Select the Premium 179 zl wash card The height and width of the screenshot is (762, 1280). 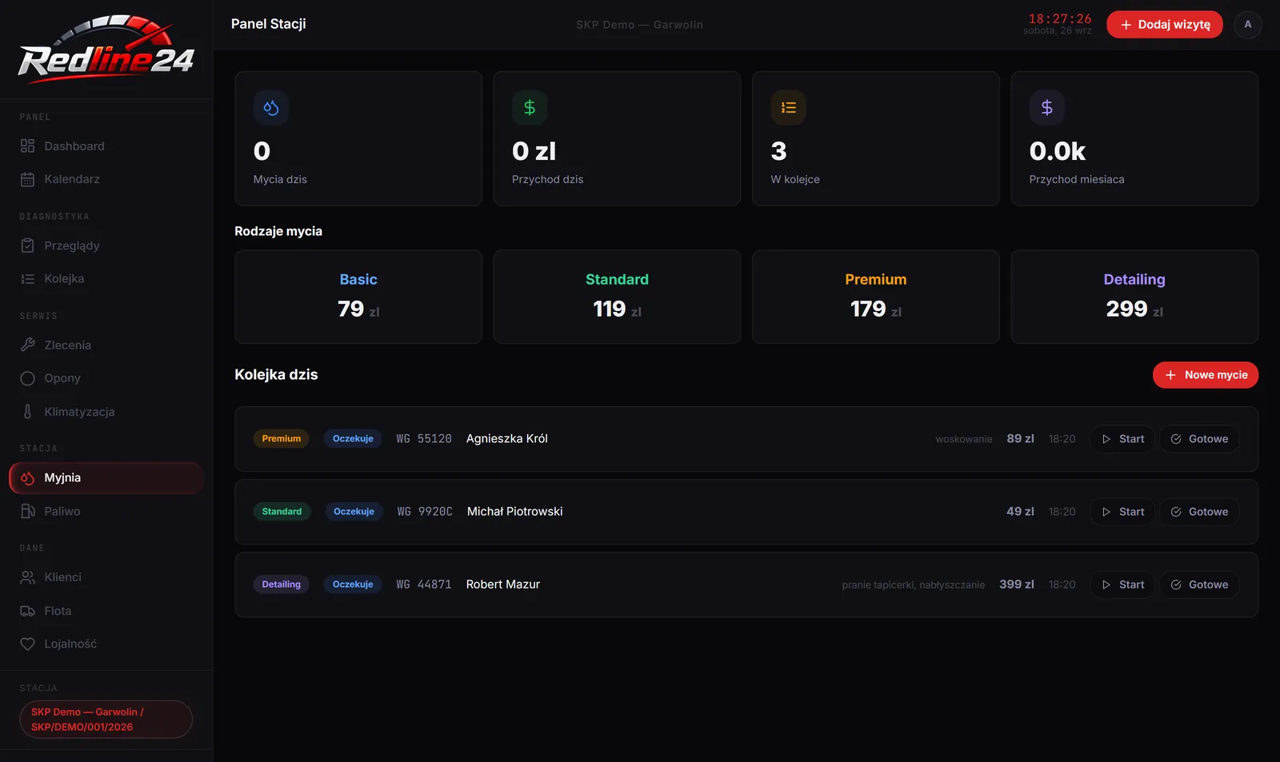(876, 297)
